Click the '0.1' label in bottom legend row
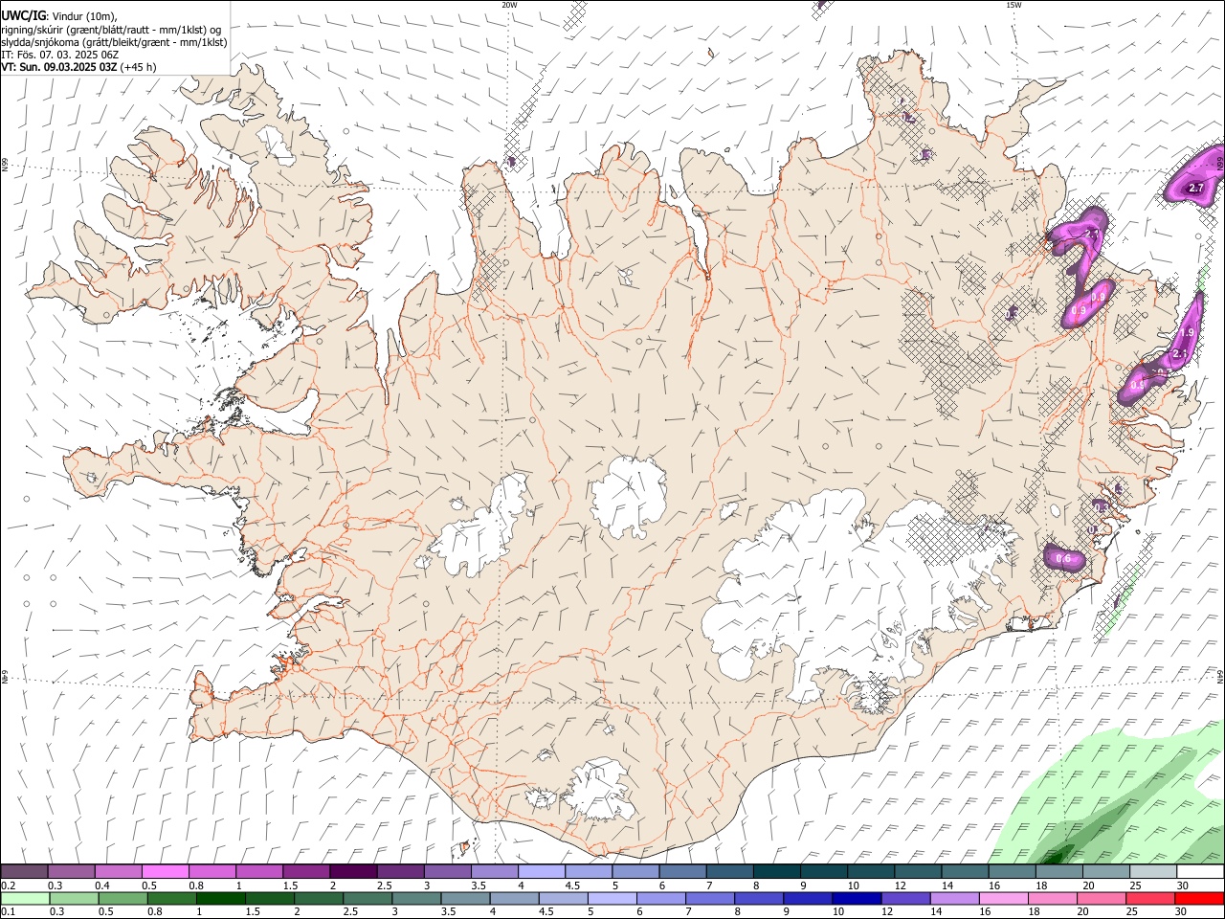The image size is (1225, 919). (x=9, y=911)
